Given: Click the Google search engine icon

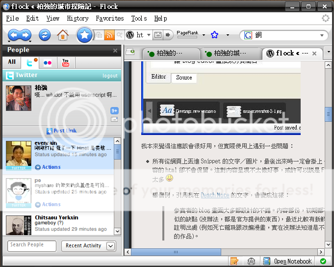Looking at the screenshot, I should (248, 35).
